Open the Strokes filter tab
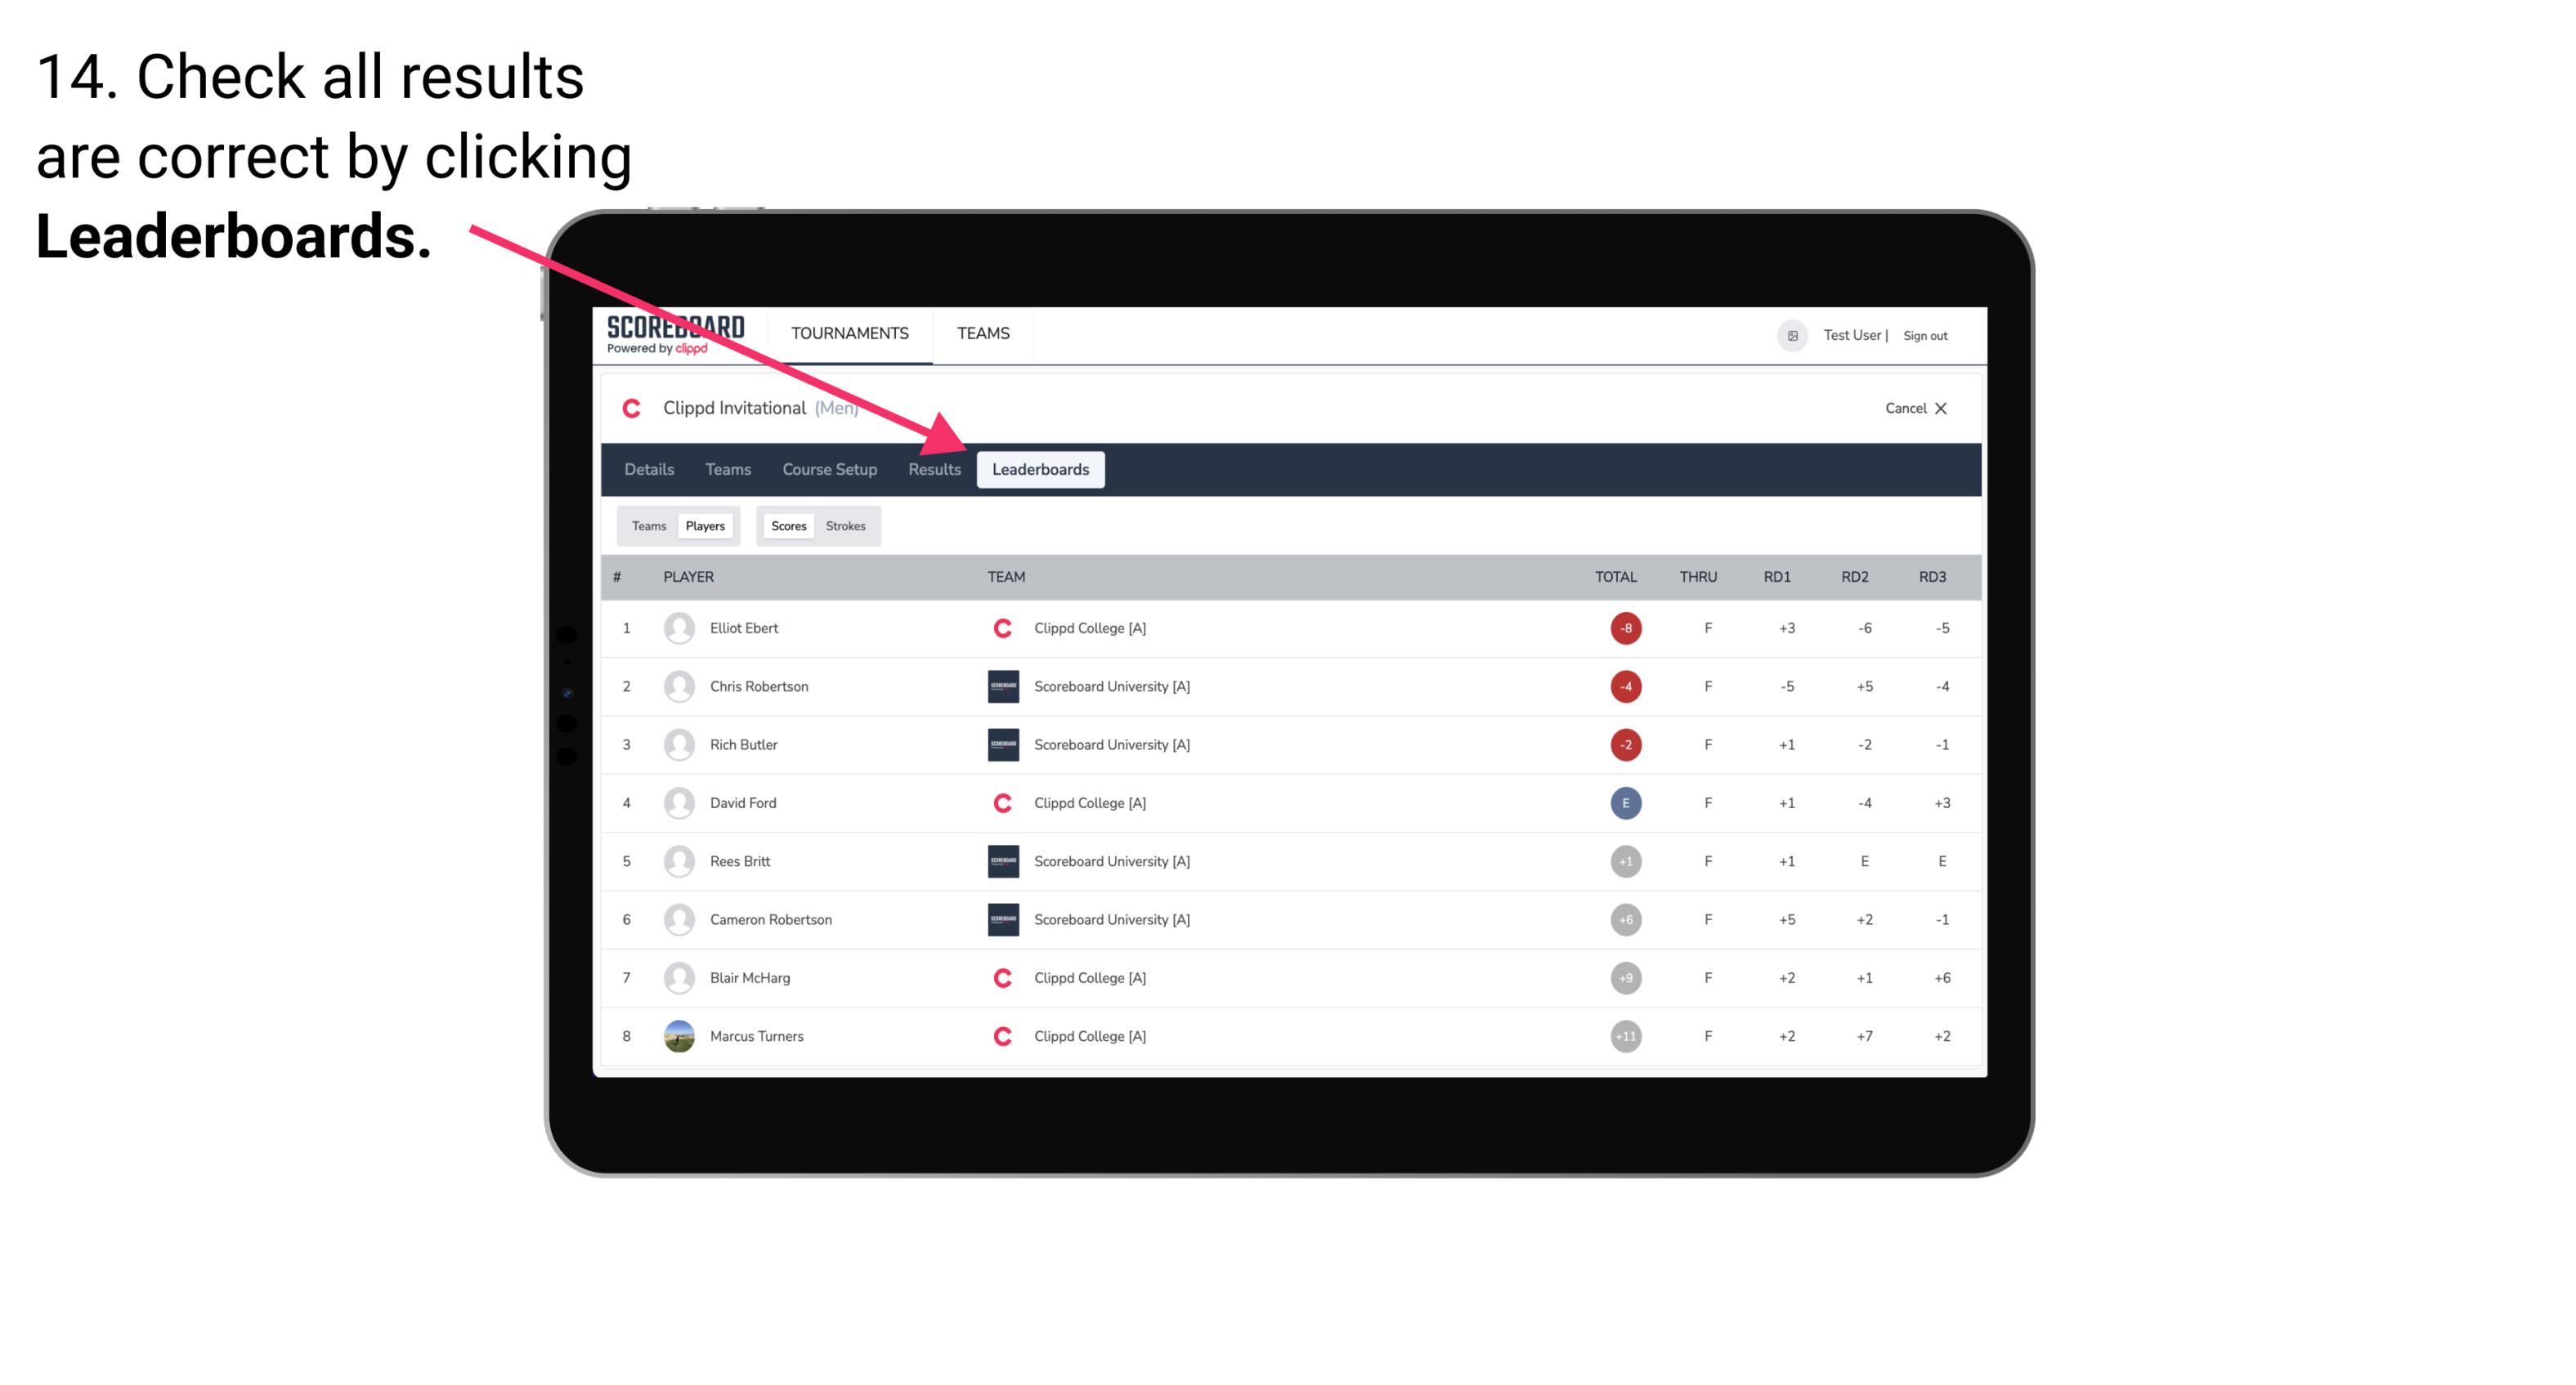 (846, 525)
